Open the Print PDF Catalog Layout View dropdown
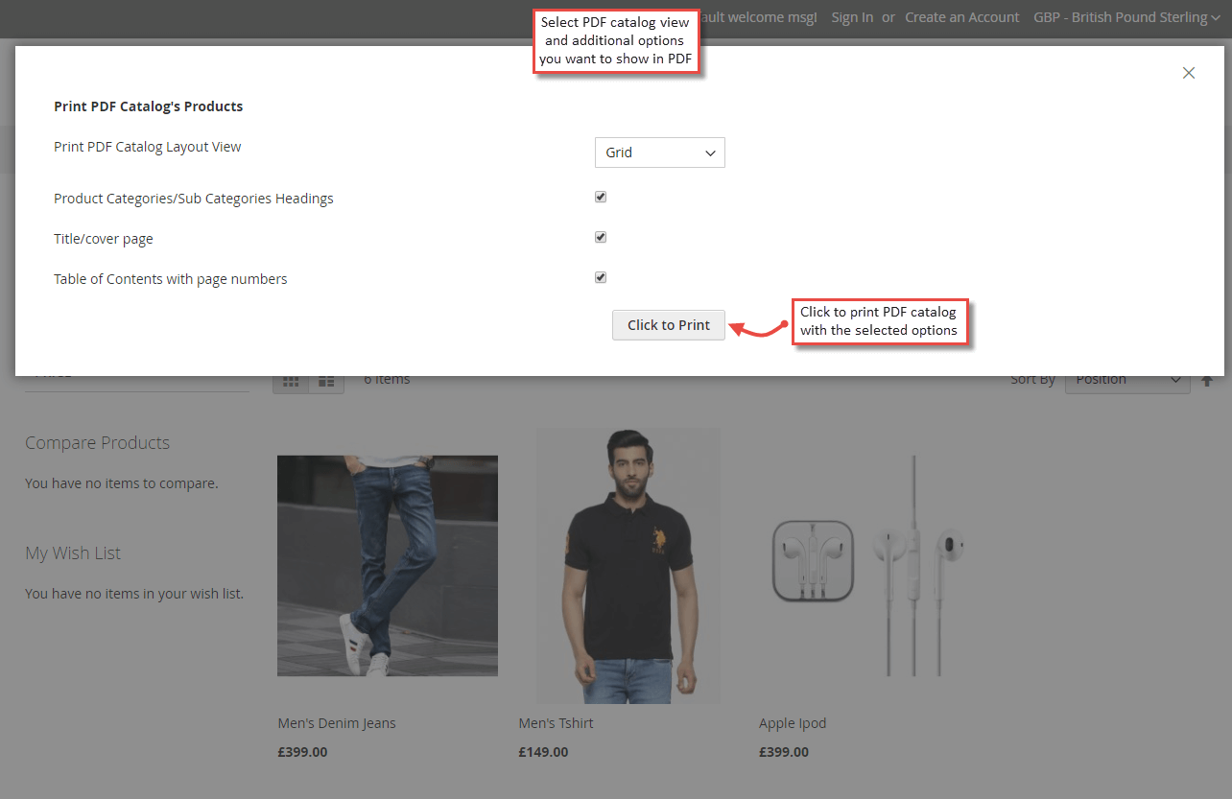 [659, 152]
